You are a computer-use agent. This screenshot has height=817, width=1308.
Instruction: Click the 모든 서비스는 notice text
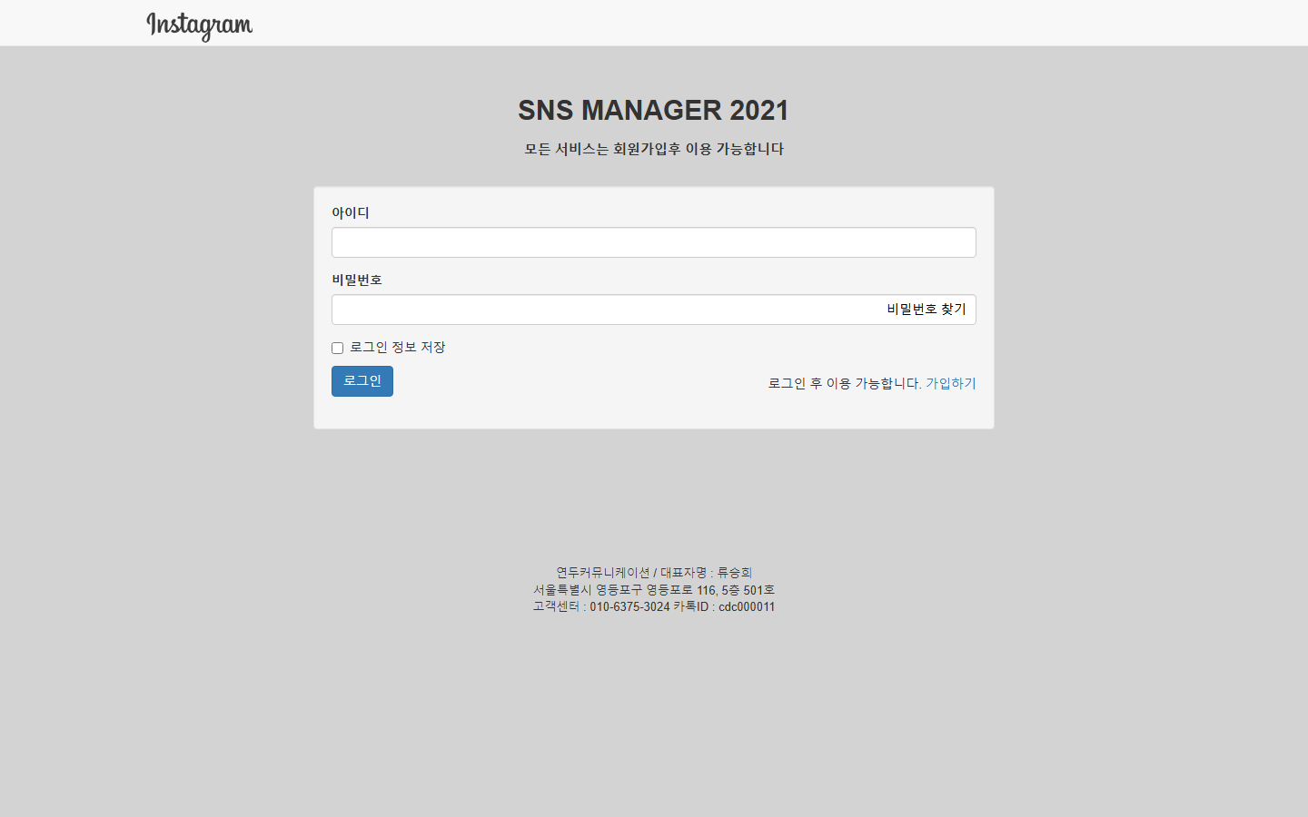(653, 149)
